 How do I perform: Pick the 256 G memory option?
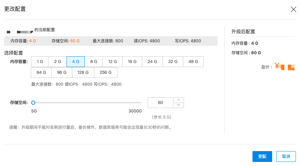tap(106, 72)
